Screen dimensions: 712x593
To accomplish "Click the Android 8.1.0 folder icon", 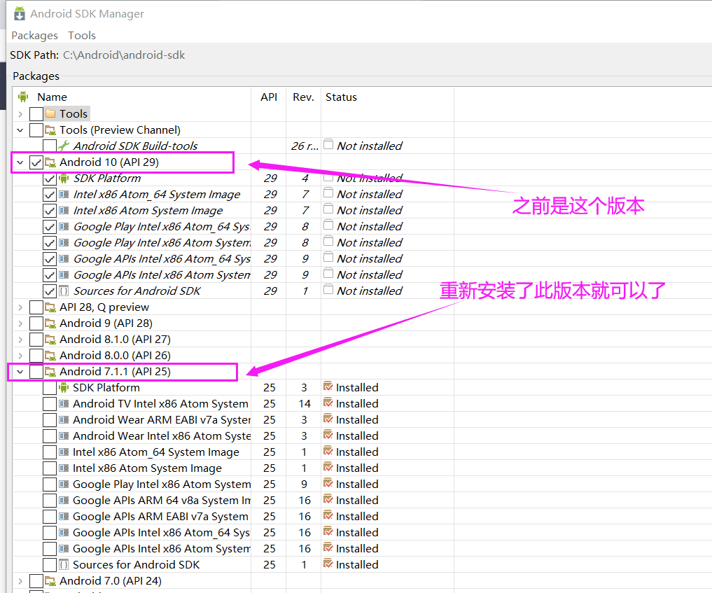I will point(50,340).
